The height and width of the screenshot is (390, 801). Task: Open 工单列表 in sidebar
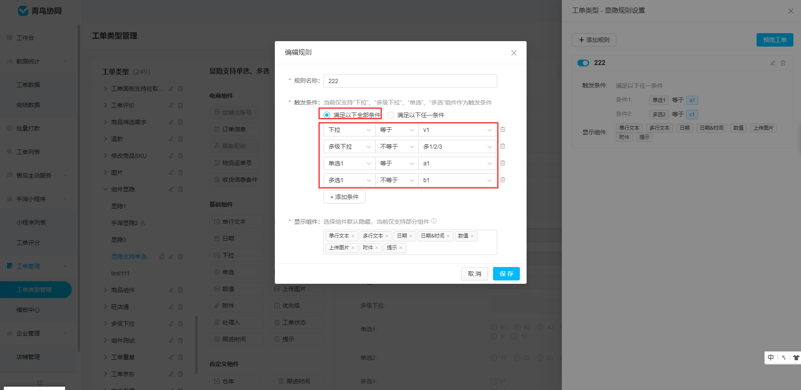[x=28, y=152]
